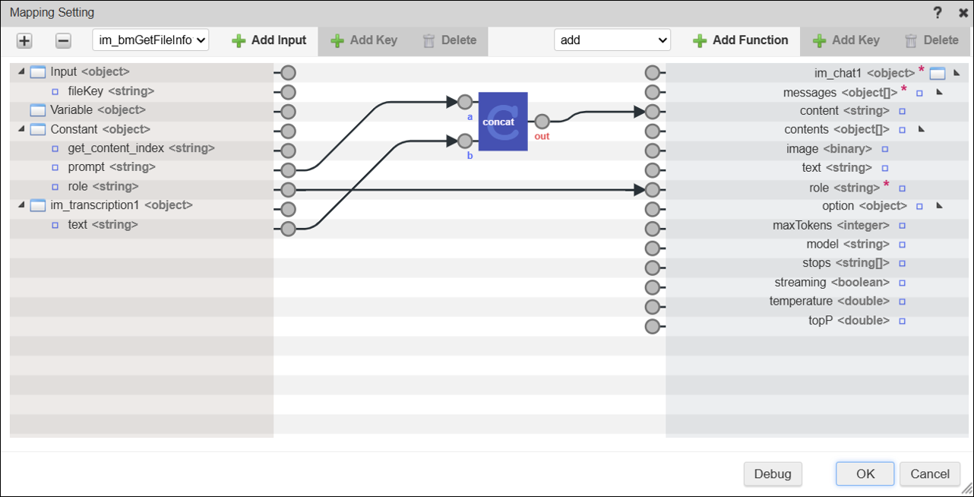Open the help question mark icon

[938, 13]
